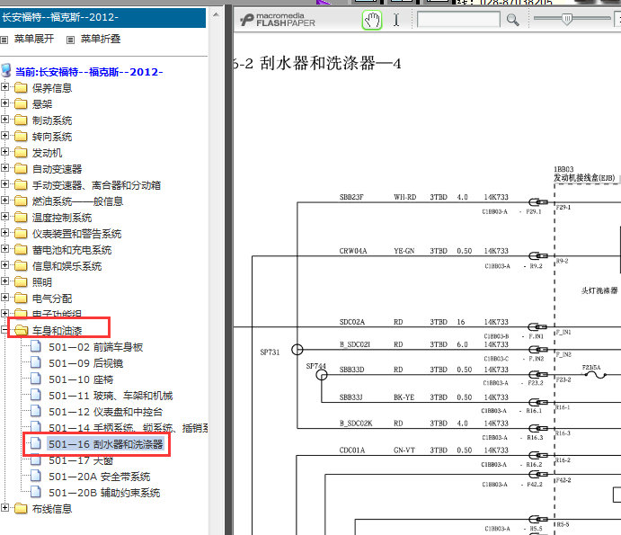Click the SBB23F wire label
The image size is (621, 535).
(351, 197)
